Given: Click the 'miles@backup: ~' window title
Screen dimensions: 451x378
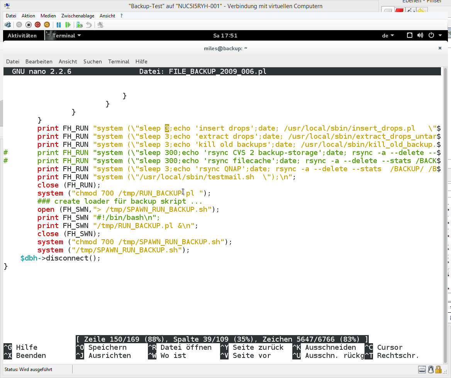Looking at the screenshot, I should (225, 48).
